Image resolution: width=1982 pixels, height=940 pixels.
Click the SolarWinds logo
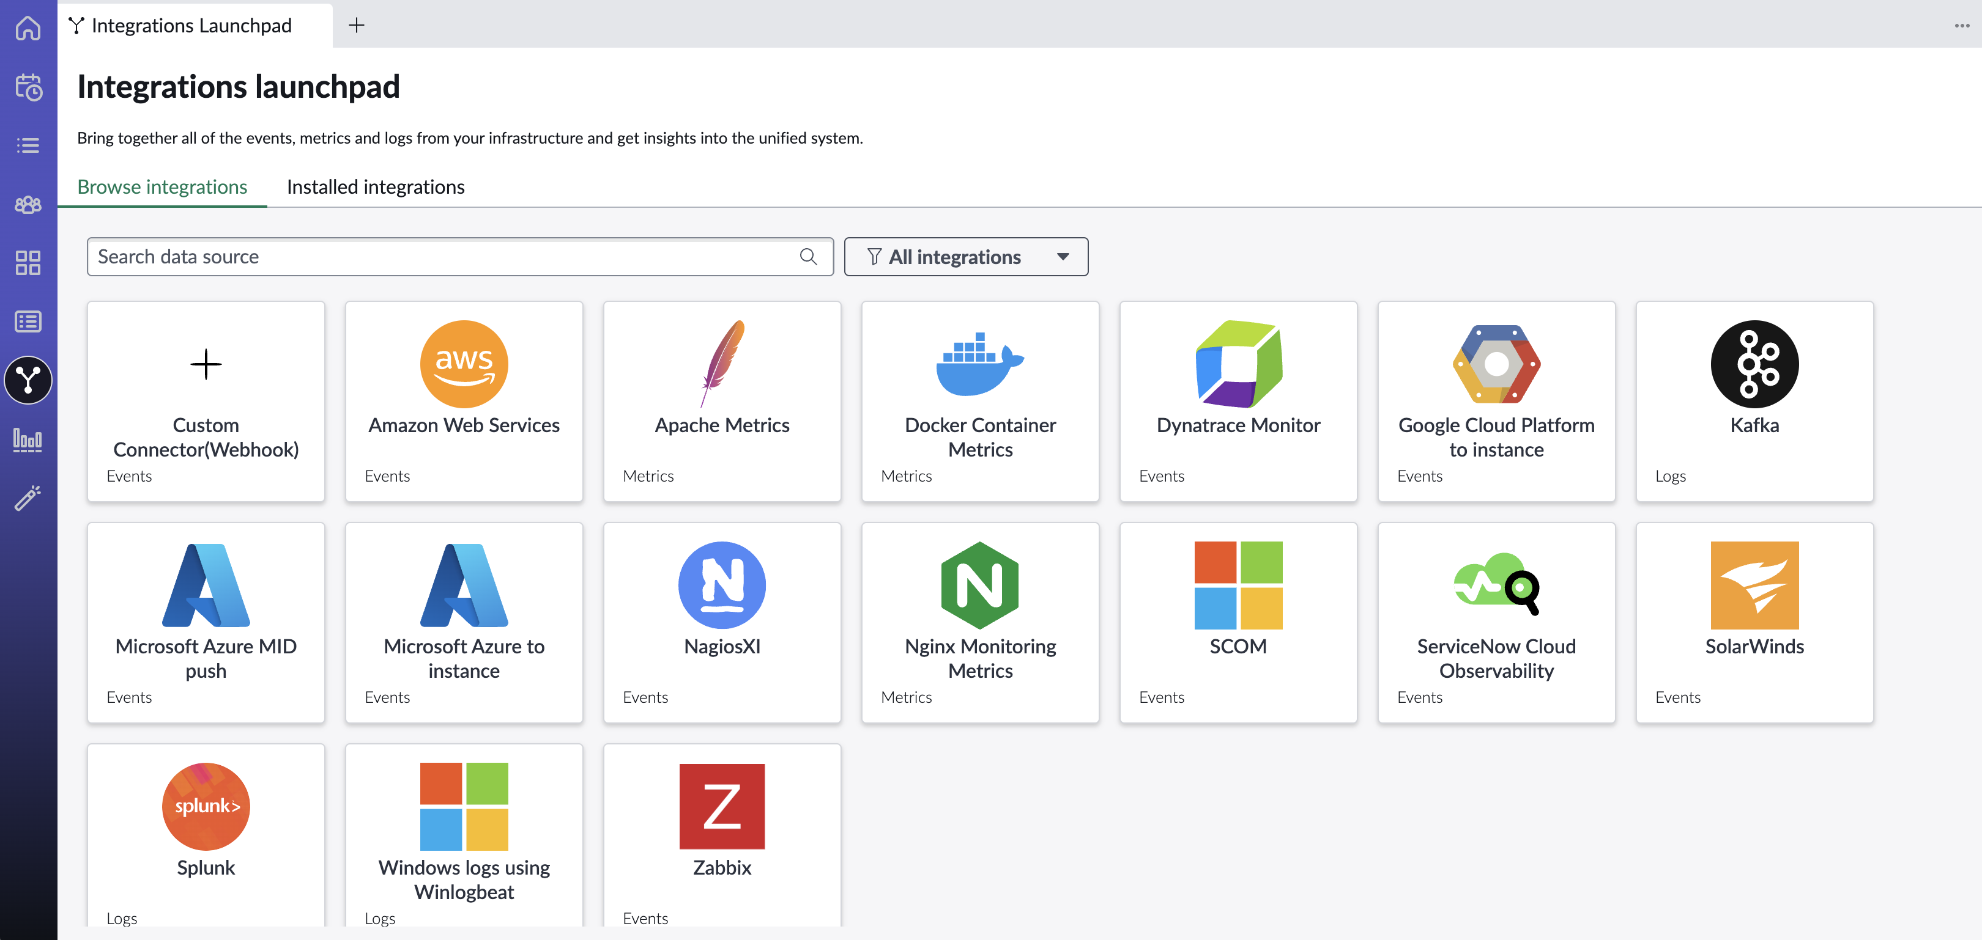point(1755,585)
